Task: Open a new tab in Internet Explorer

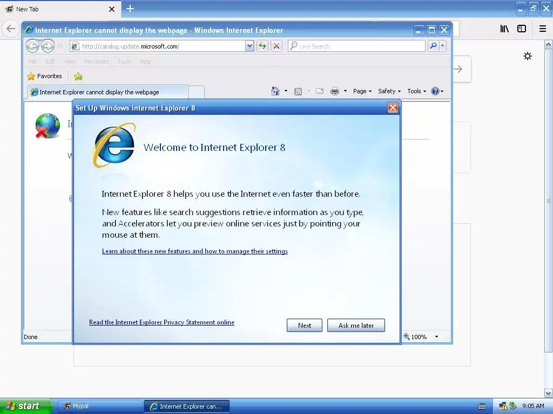Action: (197, 92)
